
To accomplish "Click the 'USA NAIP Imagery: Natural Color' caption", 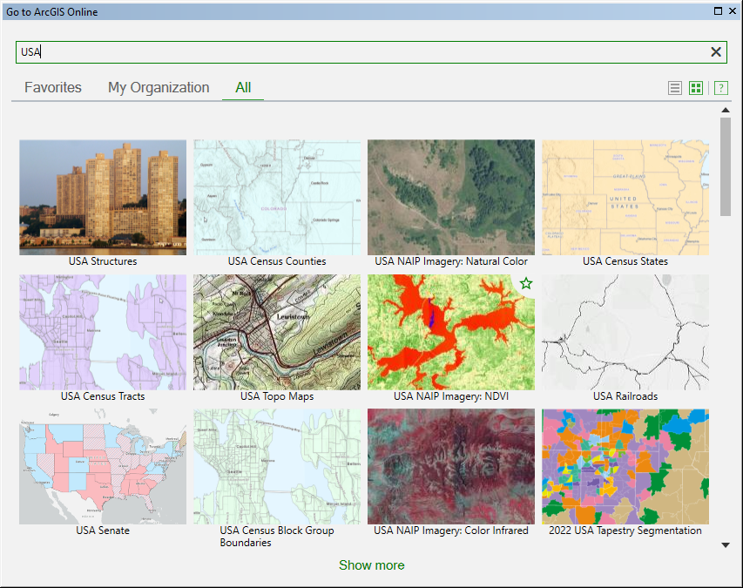I will [451, 261].
